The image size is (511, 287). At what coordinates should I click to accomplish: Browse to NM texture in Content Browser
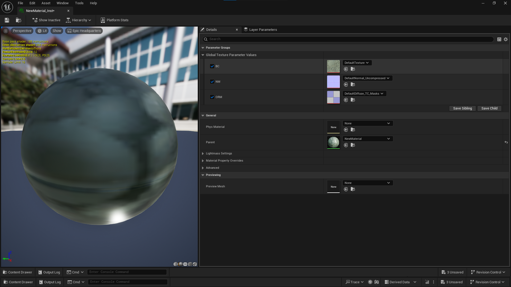(353, 85)
